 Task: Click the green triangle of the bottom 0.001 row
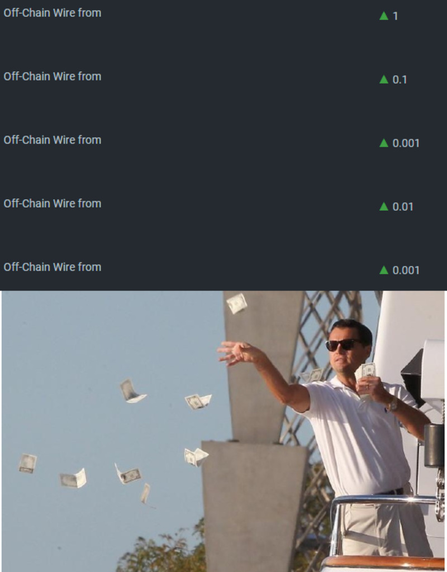coord(383,270)
